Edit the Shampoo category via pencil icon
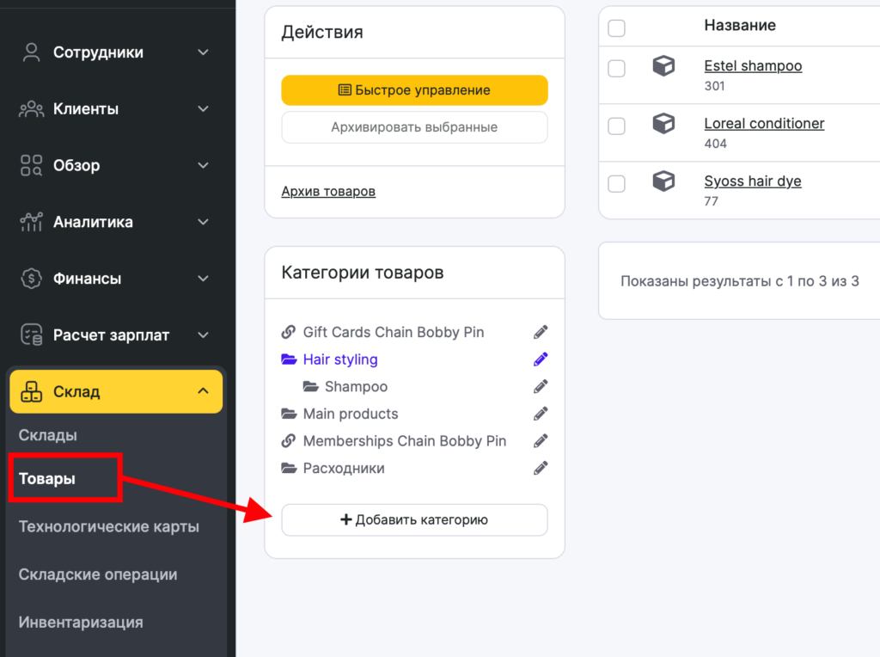The height and width of the screenshot is (657, 880). pos(541,387)
